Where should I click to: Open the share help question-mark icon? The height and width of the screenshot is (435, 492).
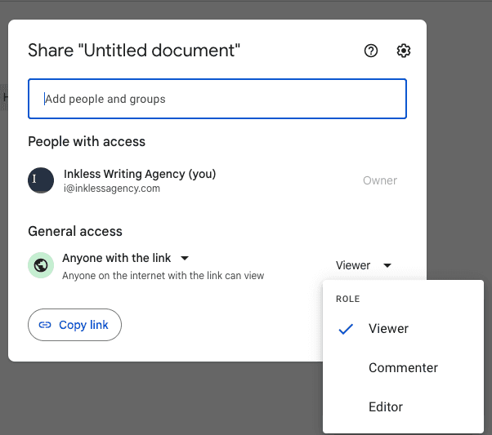[x=370, y=51]
